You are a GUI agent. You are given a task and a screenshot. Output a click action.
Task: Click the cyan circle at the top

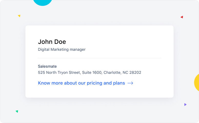tap(43, 2)
